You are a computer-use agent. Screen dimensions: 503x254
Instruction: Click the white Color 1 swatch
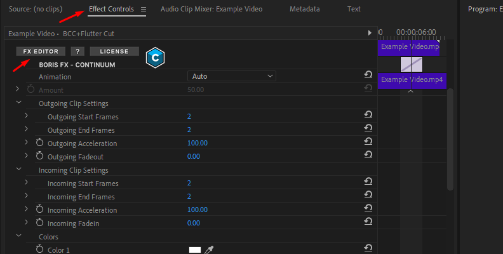click(x=194, y=250)
